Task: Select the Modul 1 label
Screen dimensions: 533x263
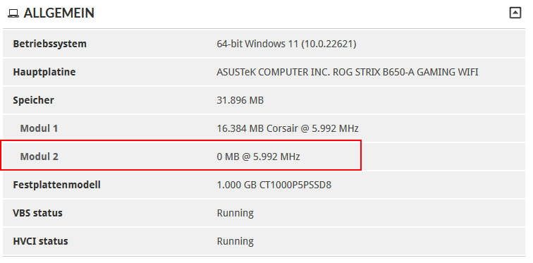Action: pyautogui.click(x=39, y=128)
